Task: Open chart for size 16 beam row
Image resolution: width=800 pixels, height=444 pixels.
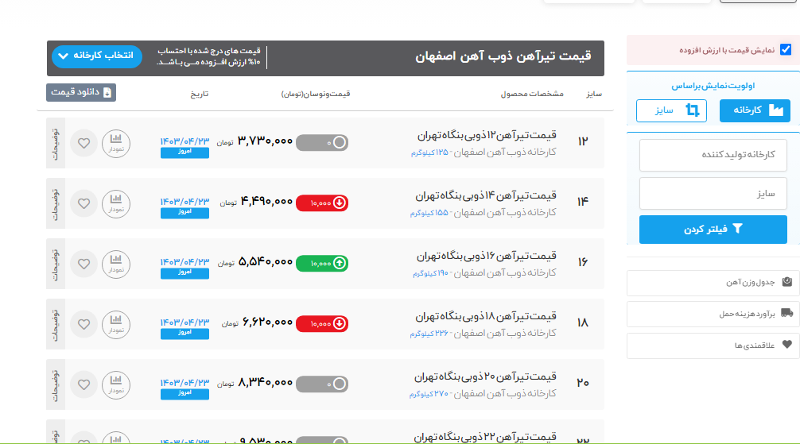Action: click(x=116, y=263)
